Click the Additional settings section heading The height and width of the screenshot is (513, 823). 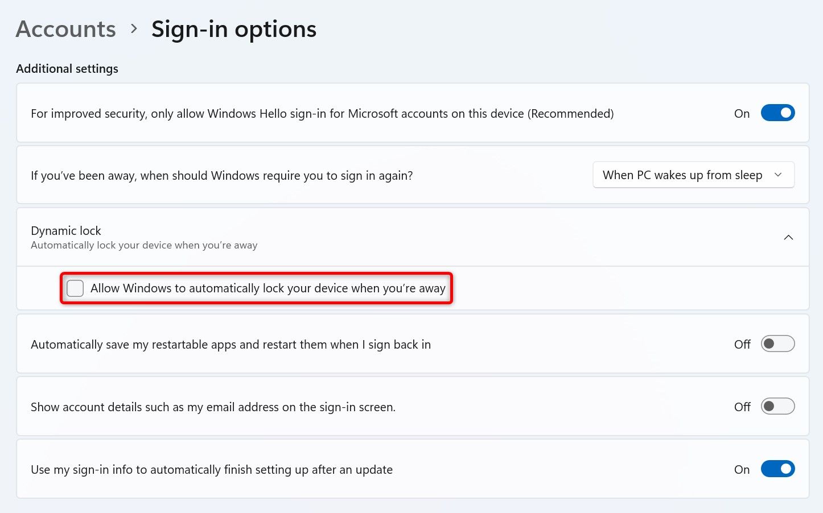pos(67,68)
